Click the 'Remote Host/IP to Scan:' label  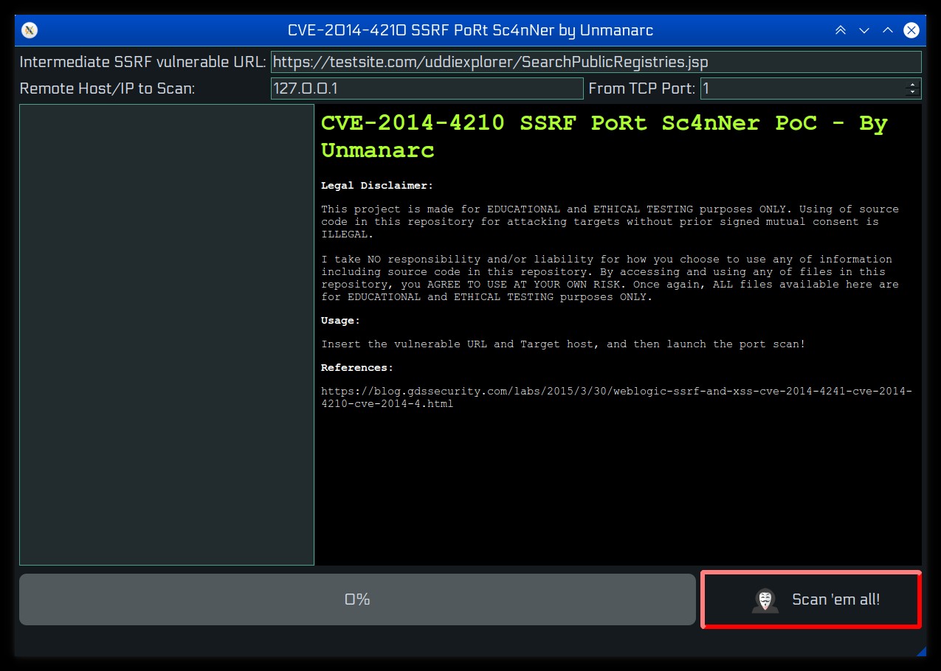pyautogui.click(x=108, y=88)
